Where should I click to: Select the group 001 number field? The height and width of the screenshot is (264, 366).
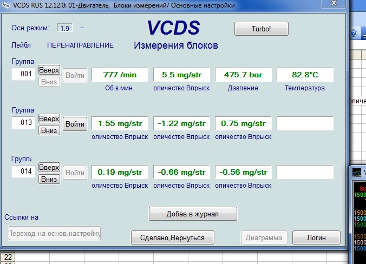pyautogui.click(x=23, y=74)
